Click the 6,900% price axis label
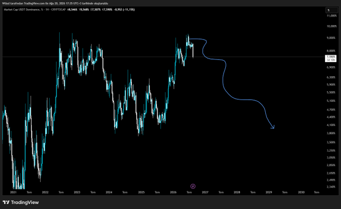 click(331, 67)
